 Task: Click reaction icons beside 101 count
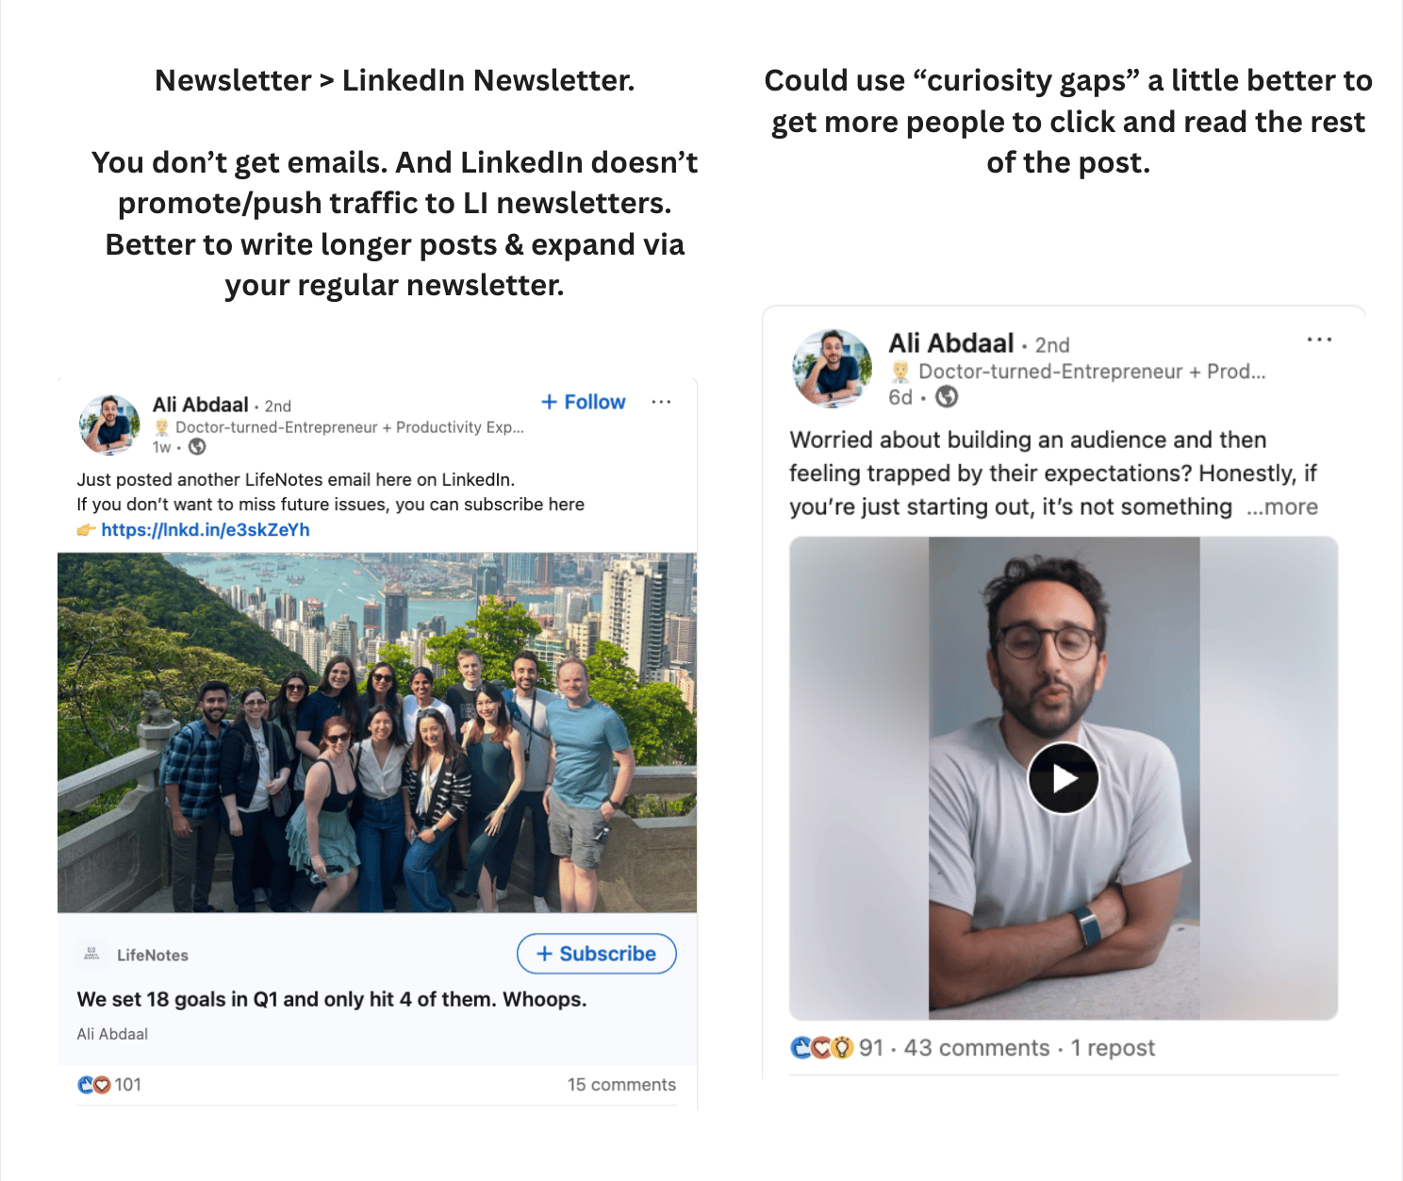[94, 1085]
